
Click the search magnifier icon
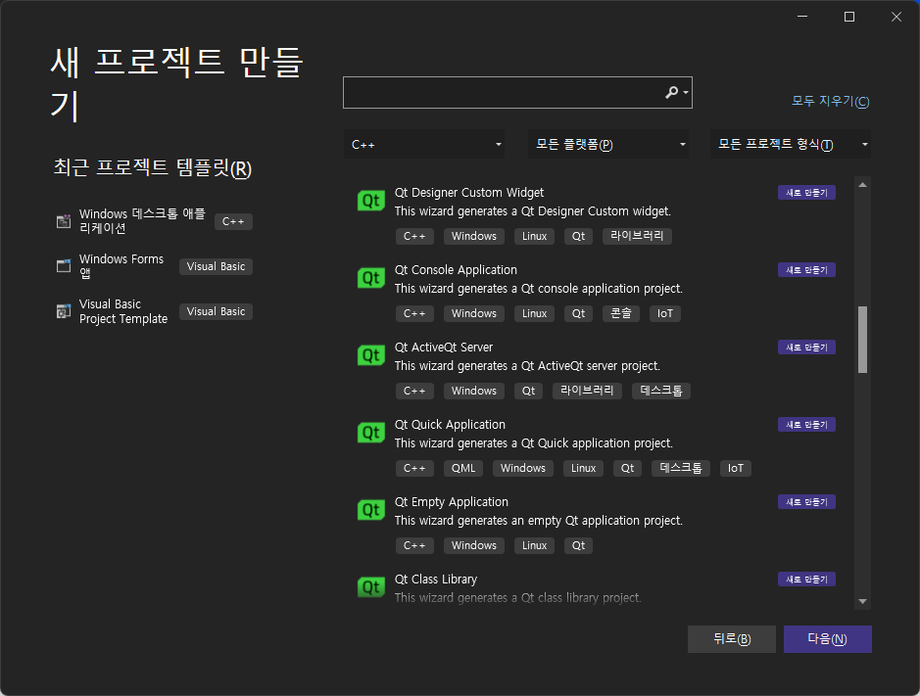tap(672, 92)
